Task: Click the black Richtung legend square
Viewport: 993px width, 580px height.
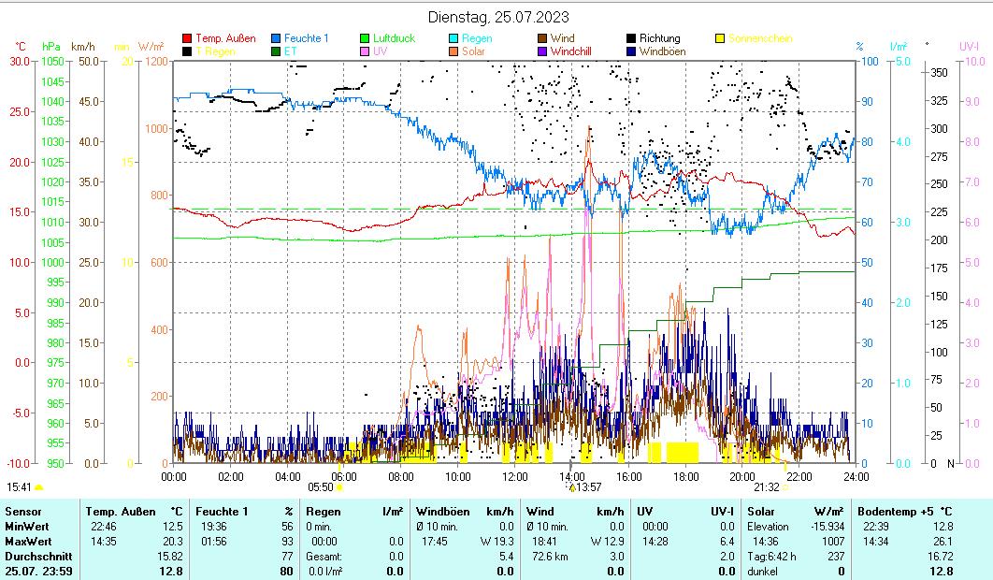Action: coord(631,38)
